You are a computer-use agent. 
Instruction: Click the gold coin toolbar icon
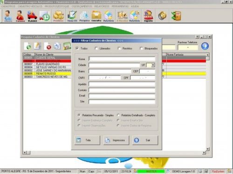click(162, 16)
